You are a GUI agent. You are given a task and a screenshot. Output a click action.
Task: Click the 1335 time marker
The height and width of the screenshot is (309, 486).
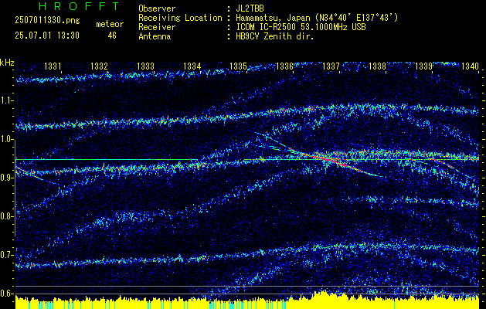tap(238, 66)
